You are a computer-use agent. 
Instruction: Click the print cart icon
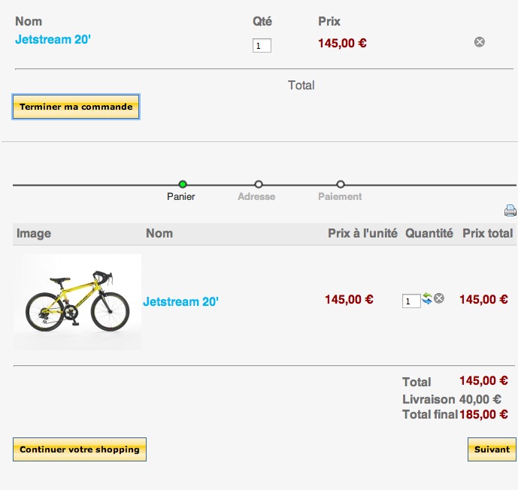click(510, 210)
